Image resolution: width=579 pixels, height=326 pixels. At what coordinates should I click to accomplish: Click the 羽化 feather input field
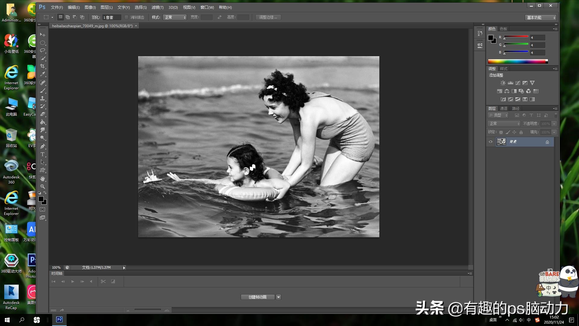pyautogui.click(x=112, y=18)
